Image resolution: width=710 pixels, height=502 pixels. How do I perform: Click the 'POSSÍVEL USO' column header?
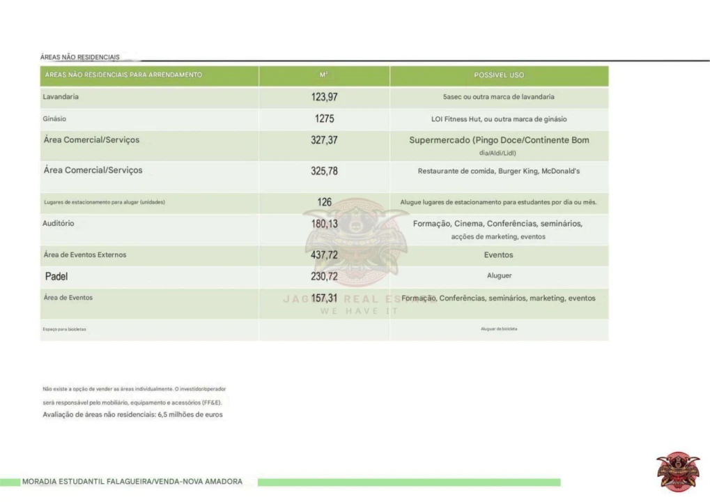point(499,75)
